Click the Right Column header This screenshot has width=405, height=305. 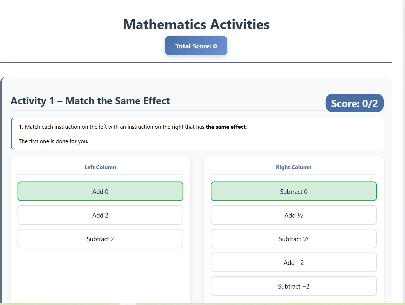point(294,167)
